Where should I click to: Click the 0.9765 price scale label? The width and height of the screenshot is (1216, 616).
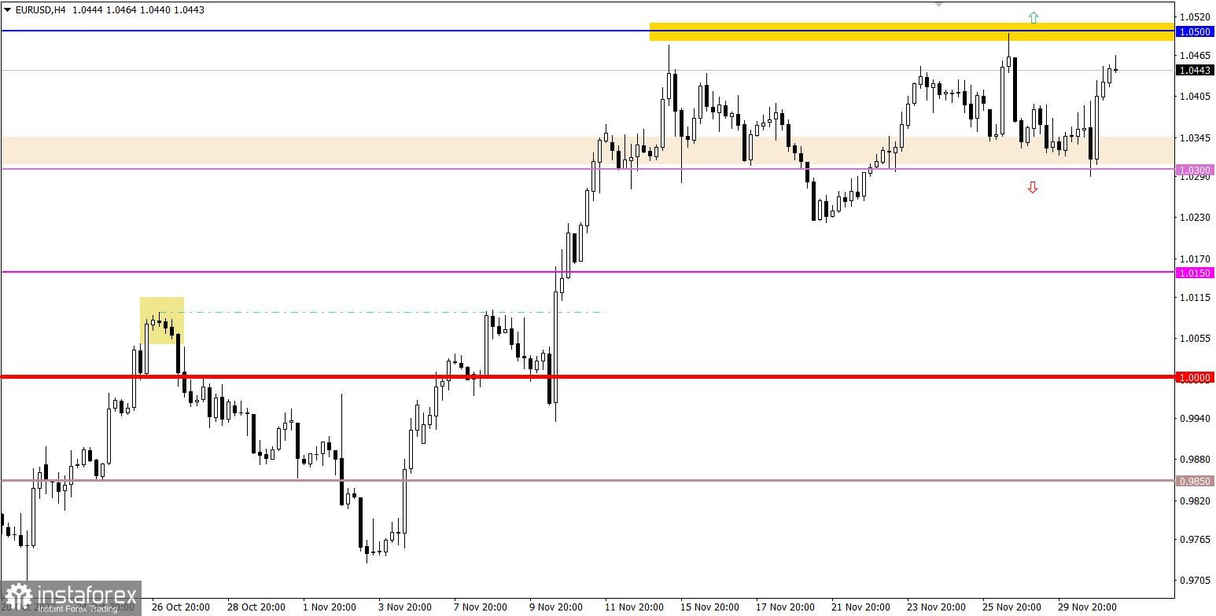[x=1196, y=540]
